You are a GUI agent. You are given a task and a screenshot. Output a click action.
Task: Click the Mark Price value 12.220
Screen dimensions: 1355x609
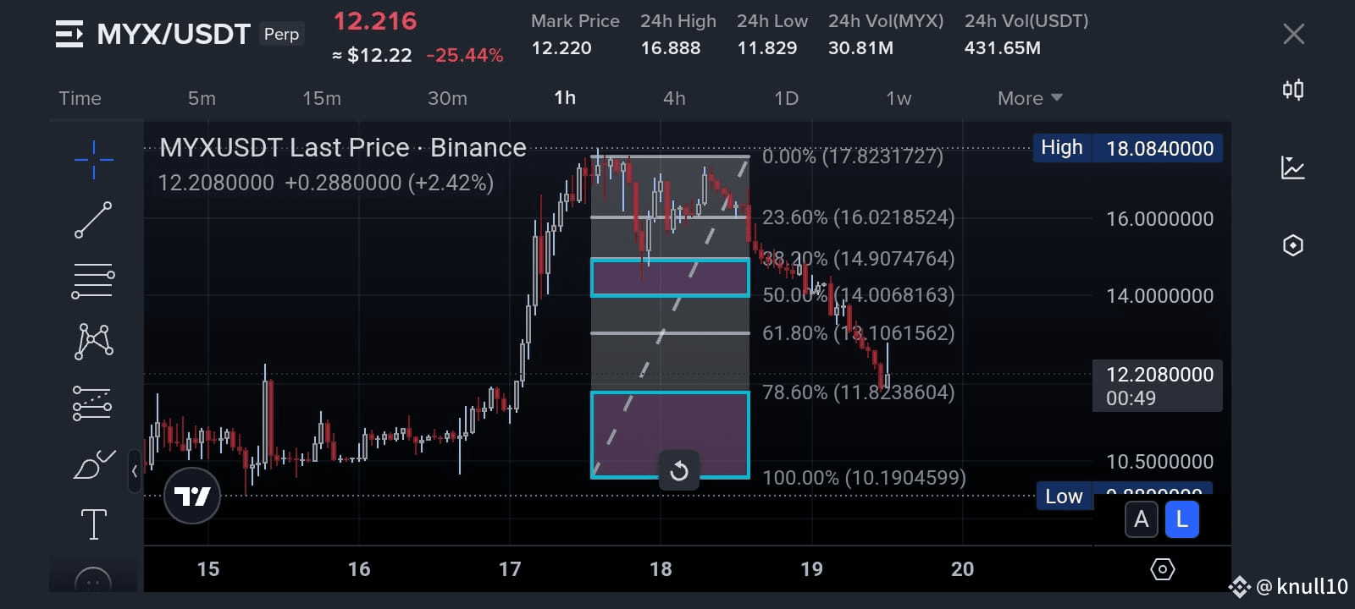click(x=561, y=48)
